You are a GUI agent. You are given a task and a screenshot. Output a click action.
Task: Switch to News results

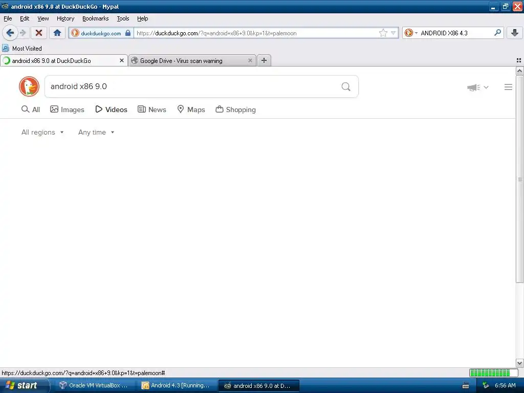[x=152, y=110]
